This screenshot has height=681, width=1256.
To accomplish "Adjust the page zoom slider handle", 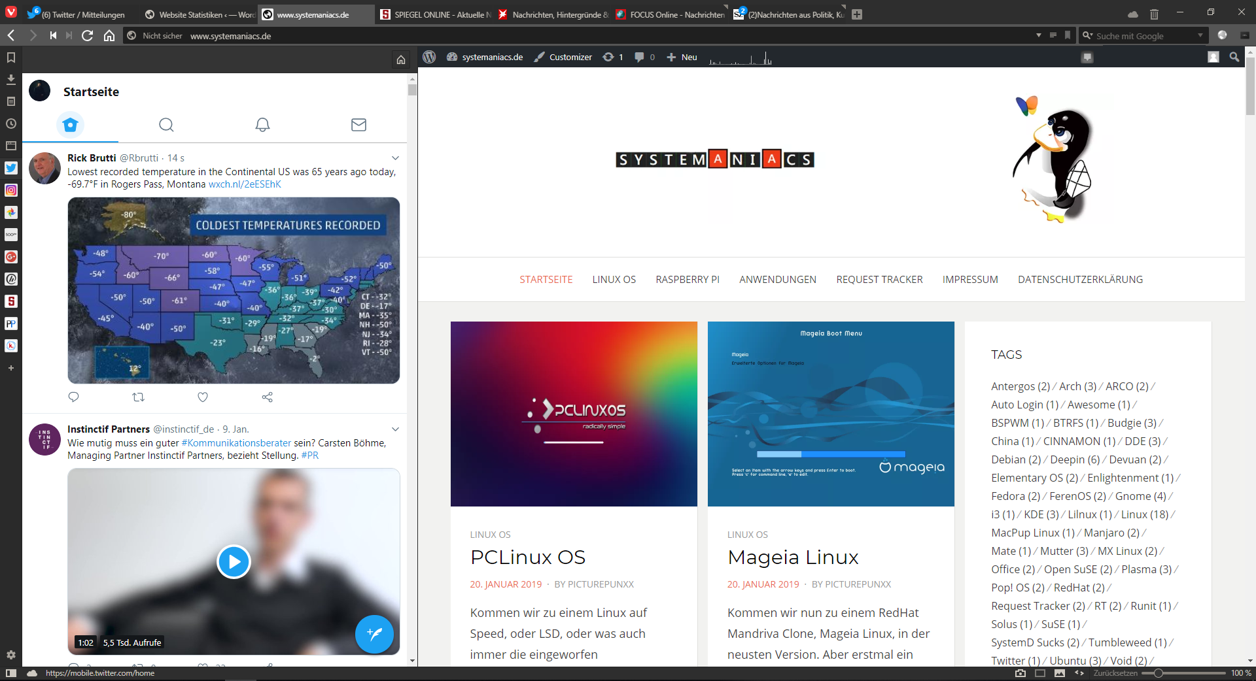I will (x=1159, y=673).
